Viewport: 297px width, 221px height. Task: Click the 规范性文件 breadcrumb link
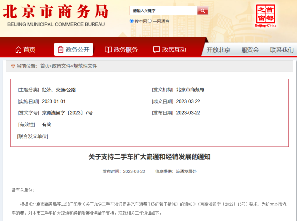tap(85, 66)
